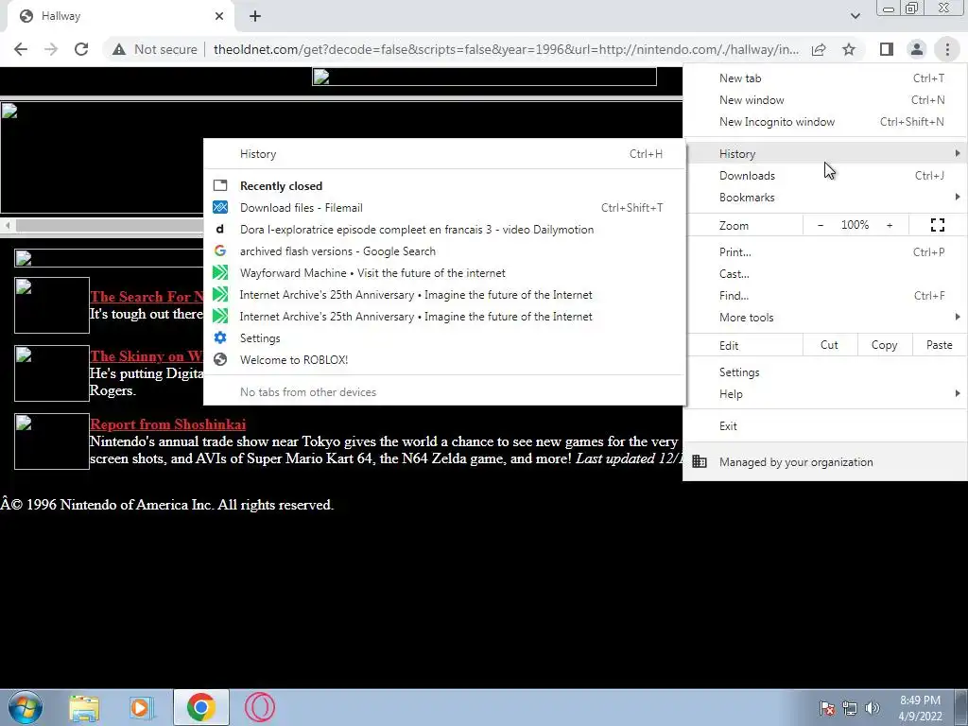Click the horizontal scrollbar left arrow
The height and width of the screenshot is (726, 968).
(8, 225)
